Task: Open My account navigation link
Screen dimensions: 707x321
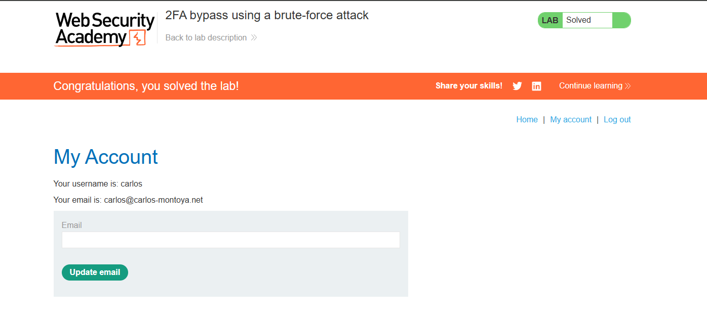Action: (571, 120)
